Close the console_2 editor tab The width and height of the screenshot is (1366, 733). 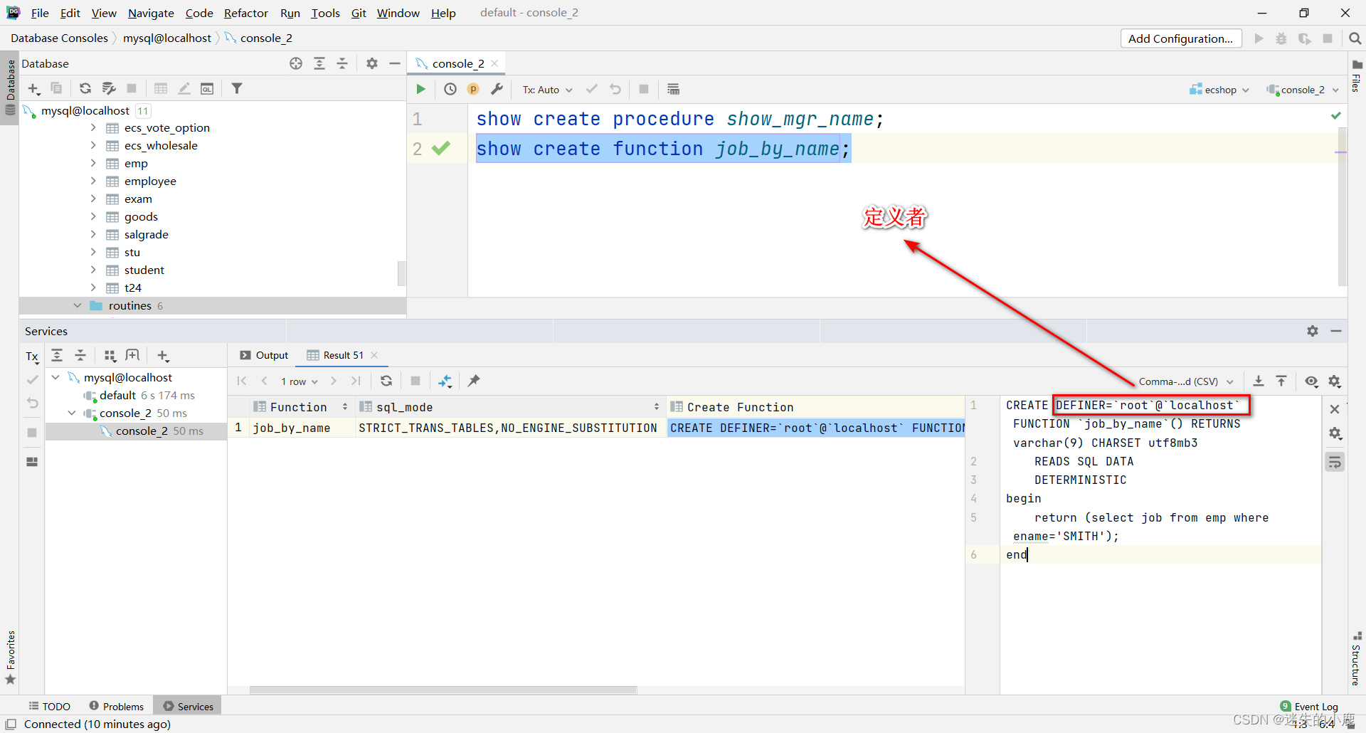point(494,63)
